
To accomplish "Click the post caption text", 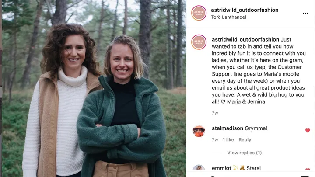I will click(x=252, y=73).
